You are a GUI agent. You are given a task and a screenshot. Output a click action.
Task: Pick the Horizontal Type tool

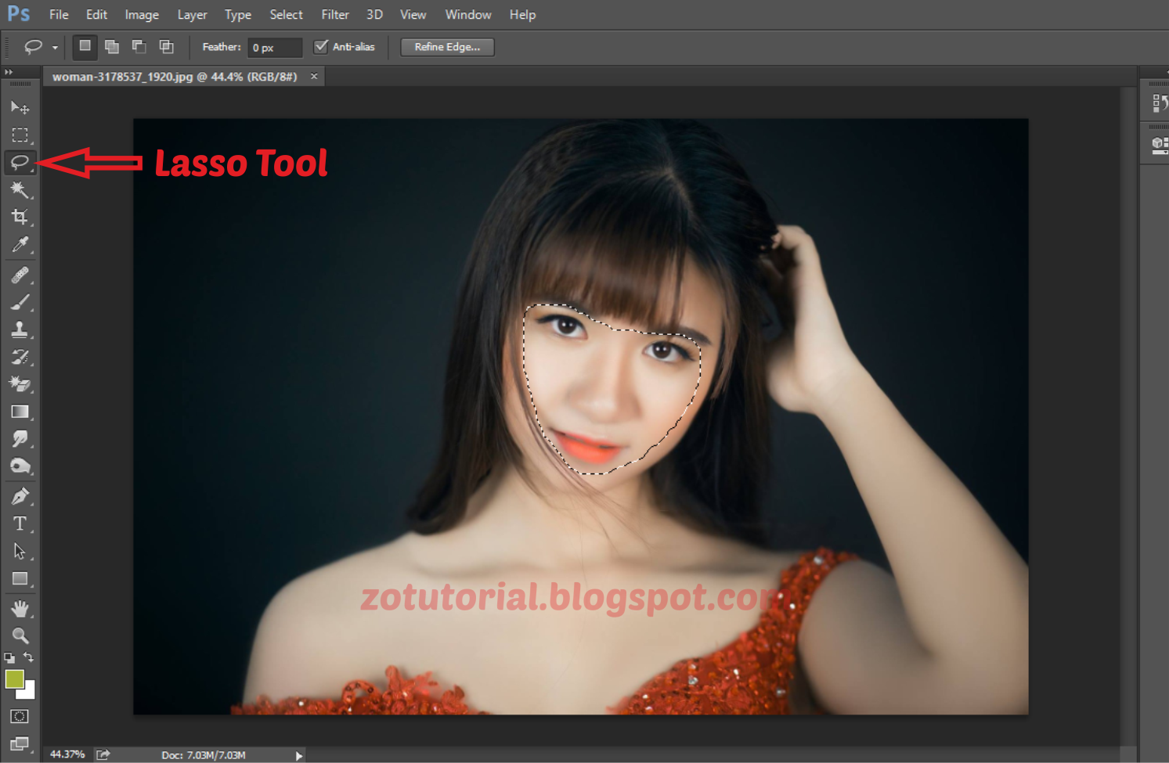20,524
